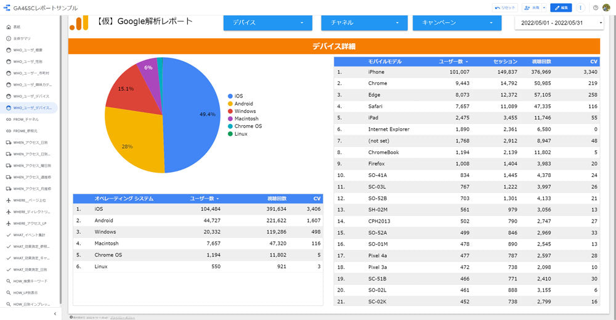Screen dimensions: 616x320
Task: Go to the FROM_チャネル page
Action: click(26, 120)
